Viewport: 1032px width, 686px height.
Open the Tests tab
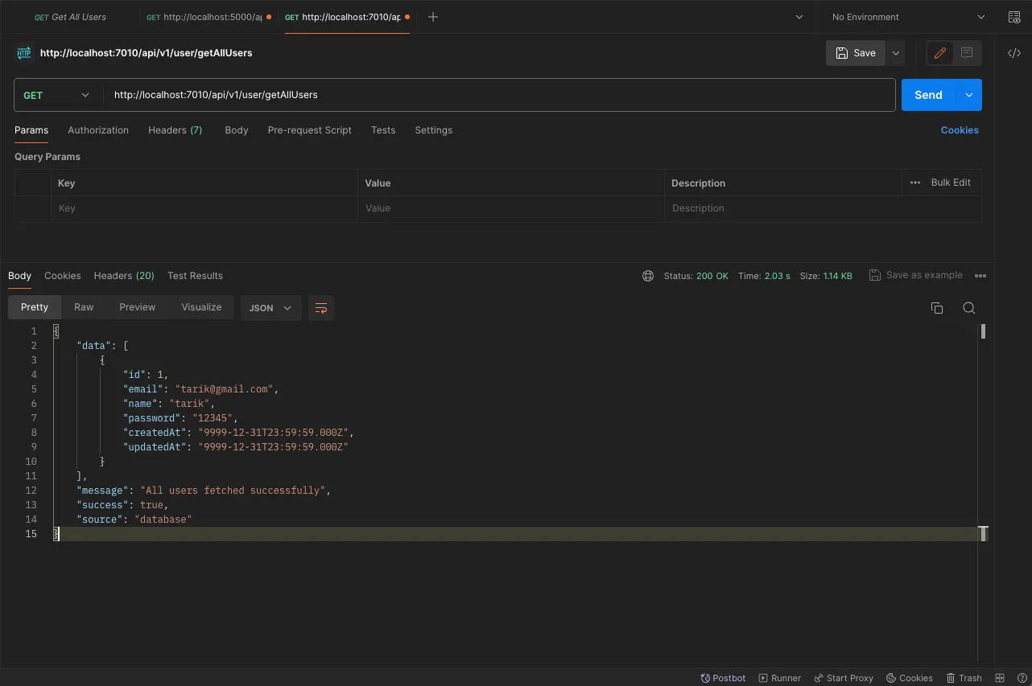coord(383,130)
